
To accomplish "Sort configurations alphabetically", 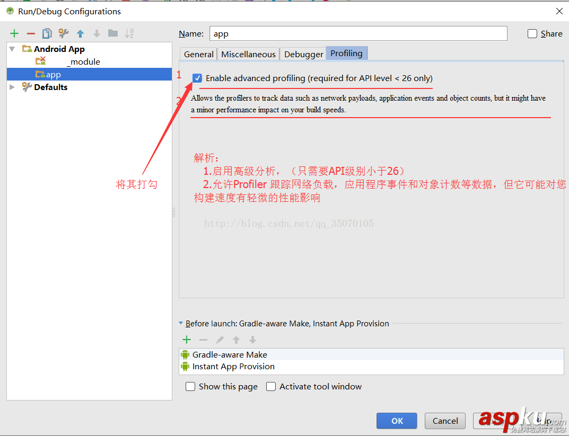I will point(129,33).
